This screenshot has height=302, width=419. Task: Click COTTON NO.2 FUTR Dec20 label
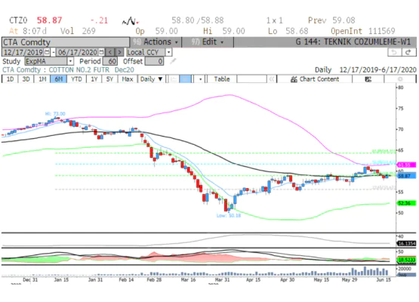(91, 70)
